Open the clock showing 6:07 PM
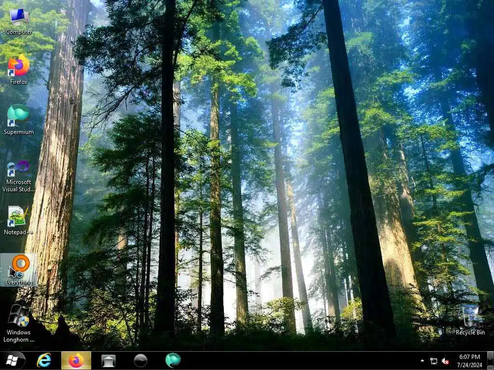 pyautogui.click(x=469, y=361)
